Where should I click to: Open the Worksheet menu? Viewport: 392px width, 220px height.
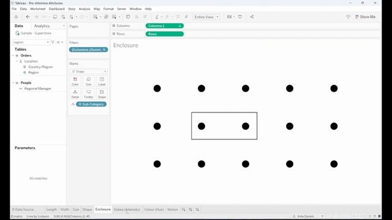(x=38, y=9)
